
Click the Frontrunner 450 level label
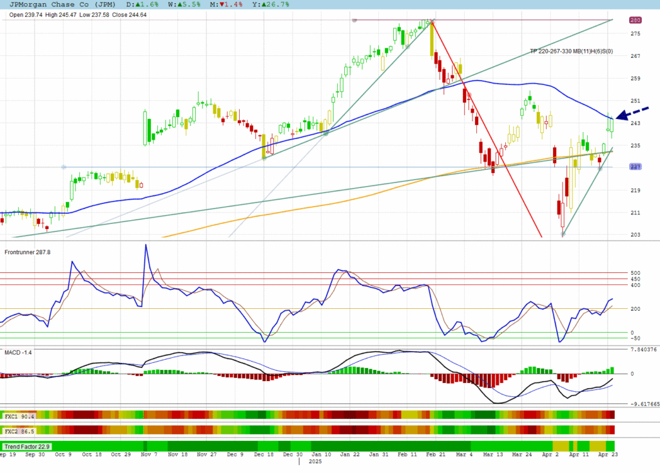(635, 279)
